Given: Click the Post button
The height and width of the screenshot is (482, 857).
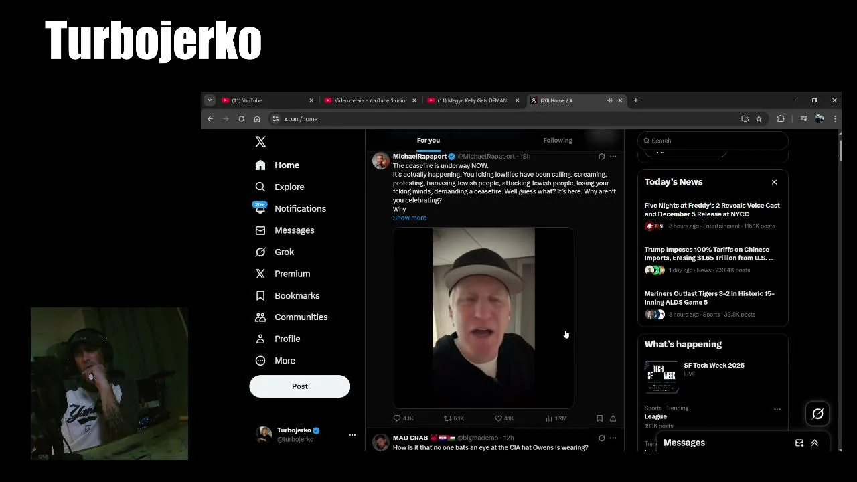Looking at the screenshot, I should 300,386.
